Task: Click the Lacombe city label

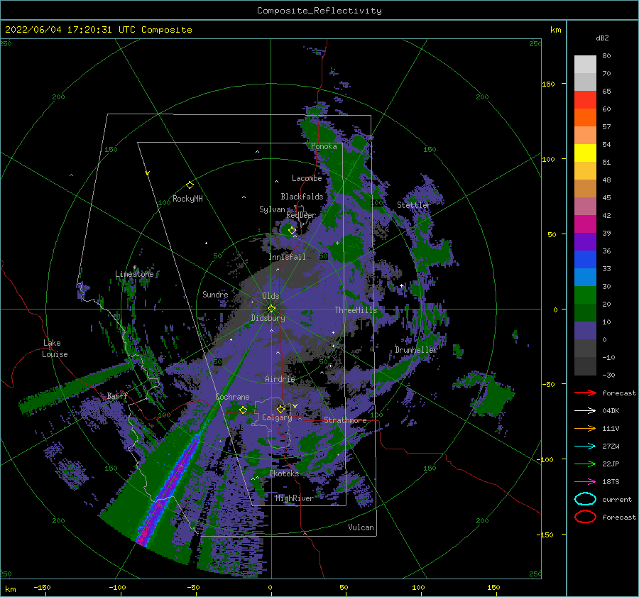Action: [x=307, y=178]
